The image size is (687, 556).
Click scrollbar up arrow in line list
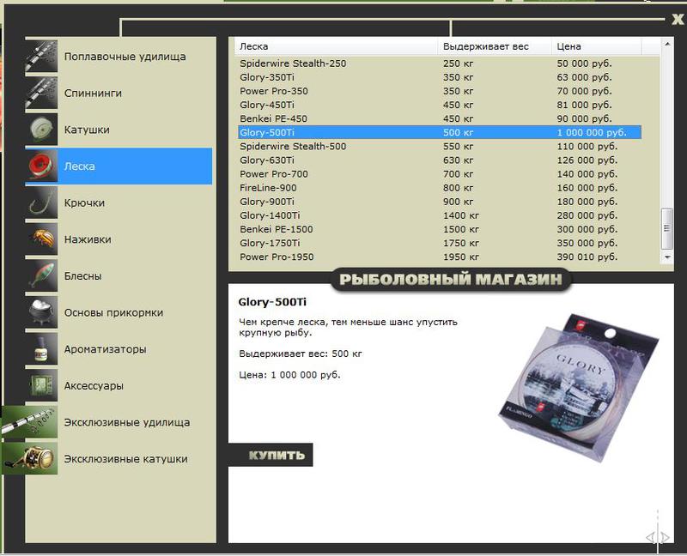click(667, 44)
